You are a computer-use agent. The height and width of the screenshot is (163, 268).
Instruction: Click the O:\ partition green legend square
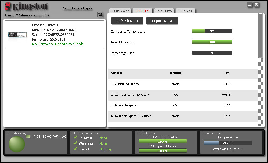(28, 137)
